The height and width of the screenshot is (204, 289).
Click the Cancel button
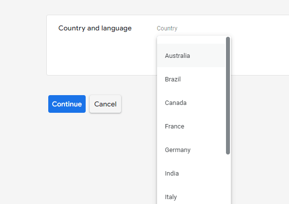pos(105,104)
